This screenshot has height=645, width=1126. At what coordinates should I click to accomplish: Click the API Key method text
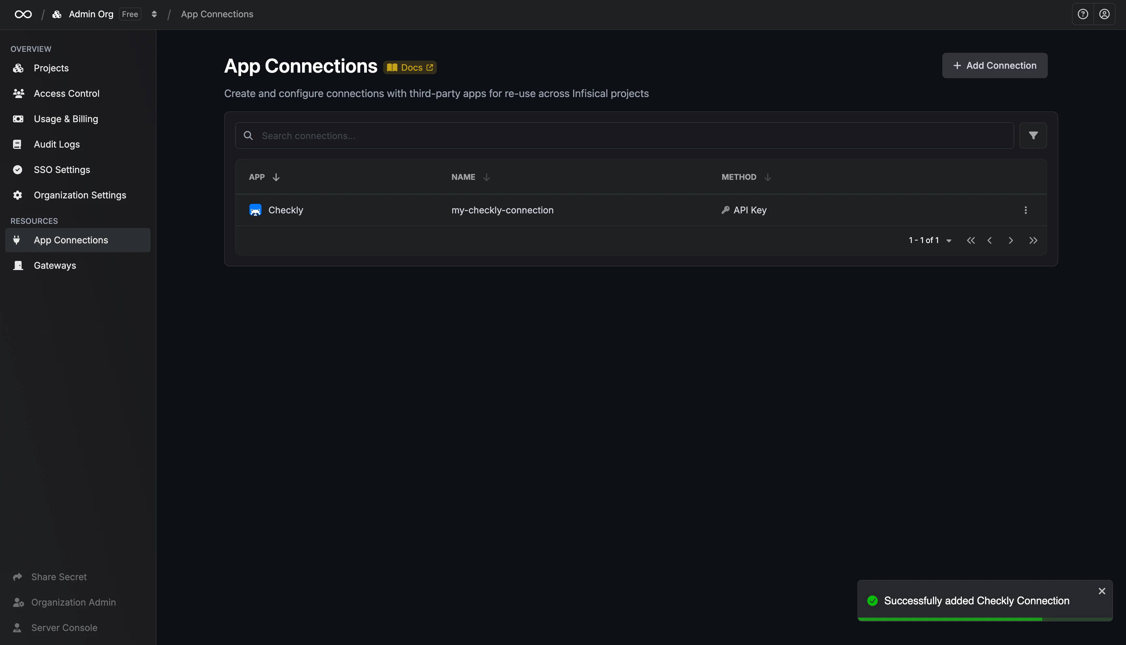tap(750, 210)
